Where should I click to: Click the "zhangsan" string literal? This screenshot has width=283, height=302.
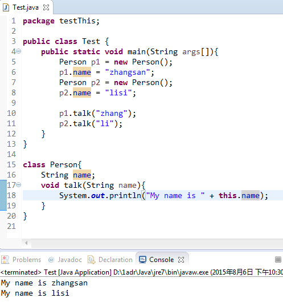pyautogui.click(x=128, y=73)
